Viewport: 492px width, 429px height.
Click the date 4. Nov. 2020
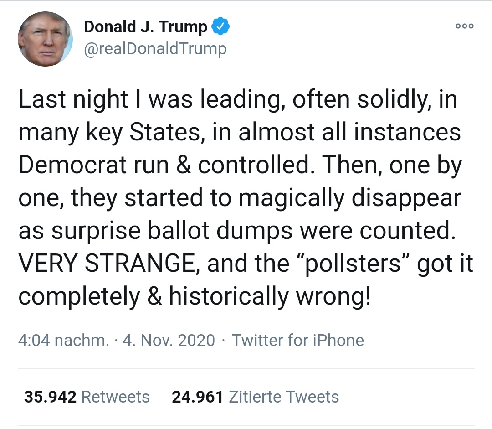click(x=169, y=340)
